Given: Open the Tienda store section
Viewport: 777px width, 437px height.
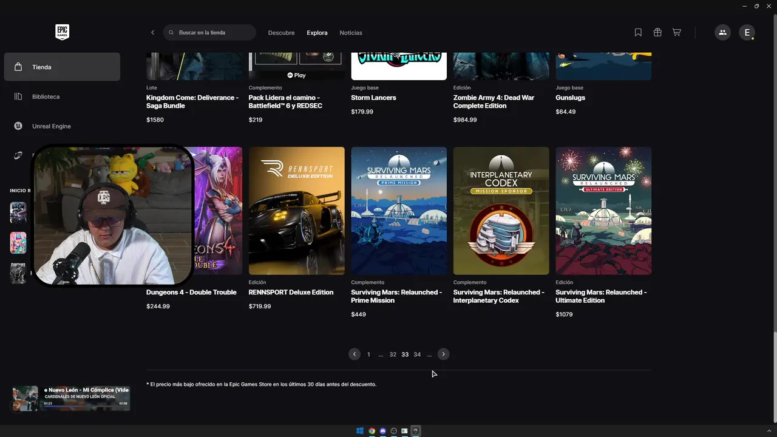Looking at the screenshot, I should point(62,67).
